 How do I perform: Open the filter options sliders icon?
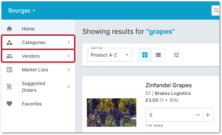(176, 55)
